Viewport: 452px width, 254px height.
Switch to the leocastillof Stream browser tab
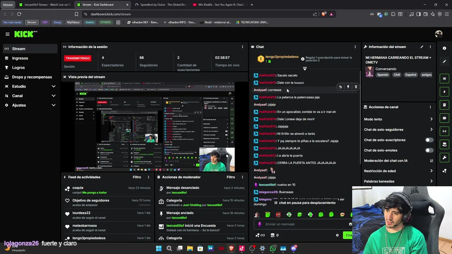(x=45, y=5)
